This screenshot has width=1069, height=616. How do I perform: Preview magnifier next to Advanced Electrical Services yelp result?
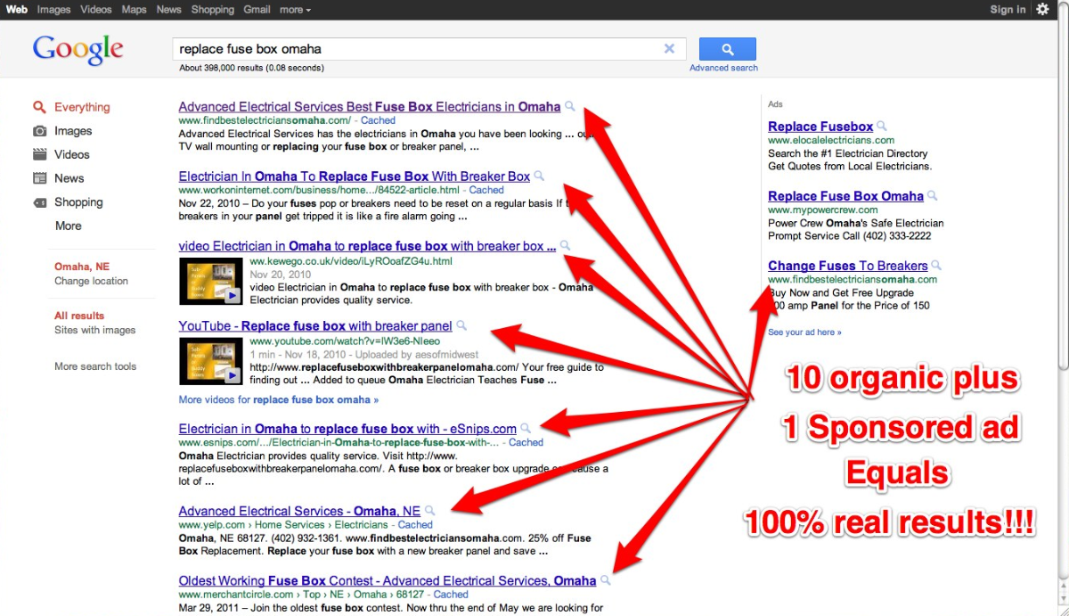(429, 511)
